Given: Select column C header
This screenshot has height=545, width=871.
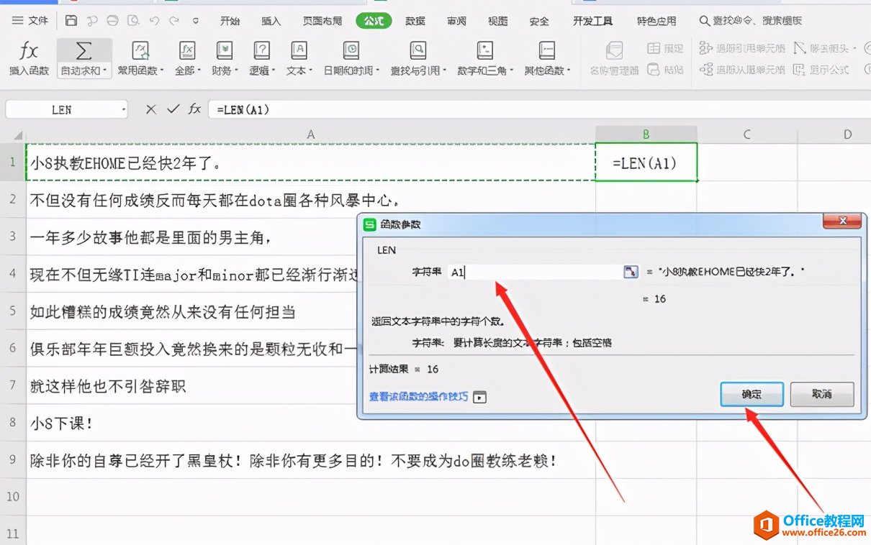Looking at the screenshot, I should [x=747, y=134].
